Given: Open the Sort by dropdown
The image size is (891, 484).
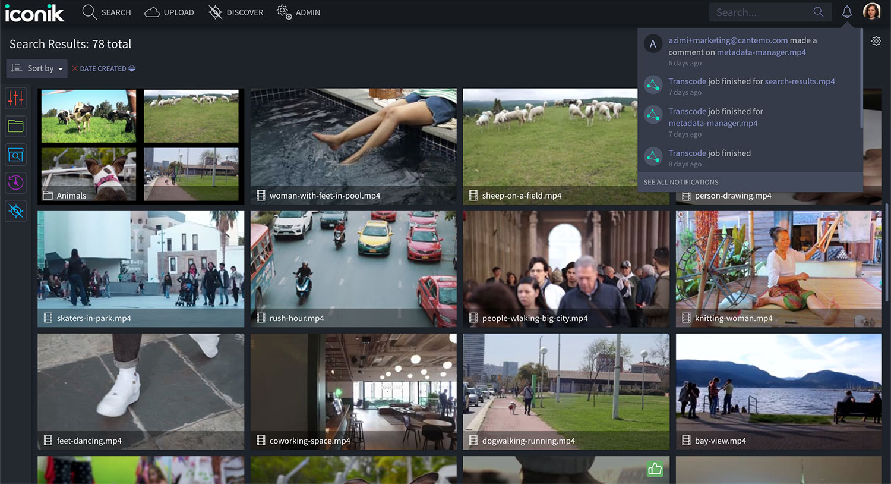Looking at the screenshot, I should pos(37,68).
